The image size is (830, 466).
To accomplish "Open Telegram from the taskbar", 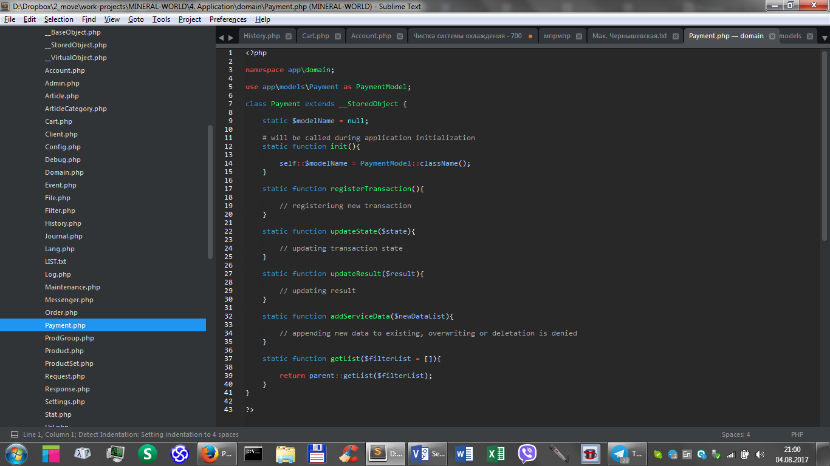I will click(x=620, y=453).
